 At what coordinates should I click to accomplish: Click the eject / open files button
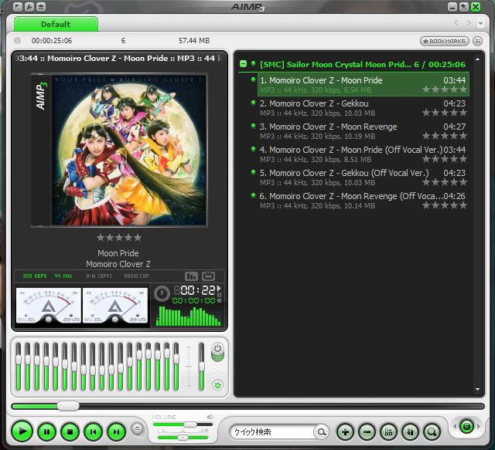pos(138,428)
